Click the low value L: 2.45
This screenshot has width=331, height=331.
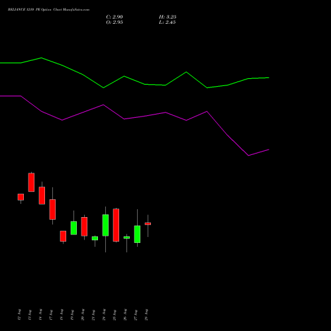click(x=167, y=23)
